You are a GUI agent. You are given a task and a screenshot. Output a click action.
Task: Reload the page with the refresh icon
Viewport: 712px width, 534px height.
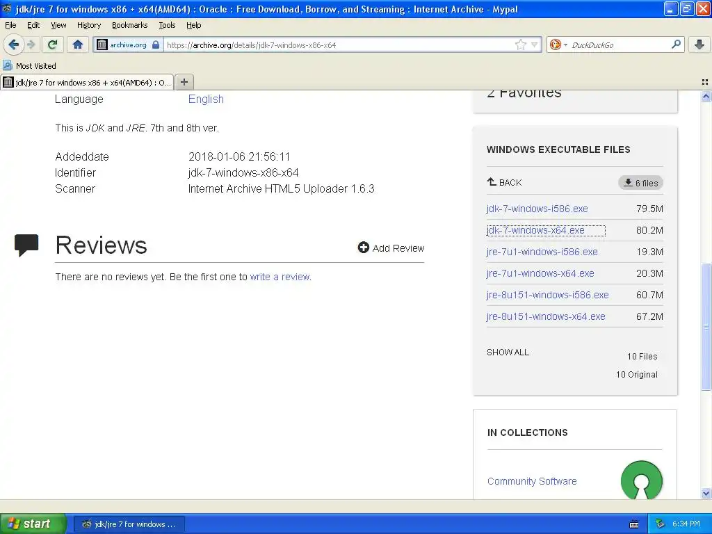click(x=53, y=44)
